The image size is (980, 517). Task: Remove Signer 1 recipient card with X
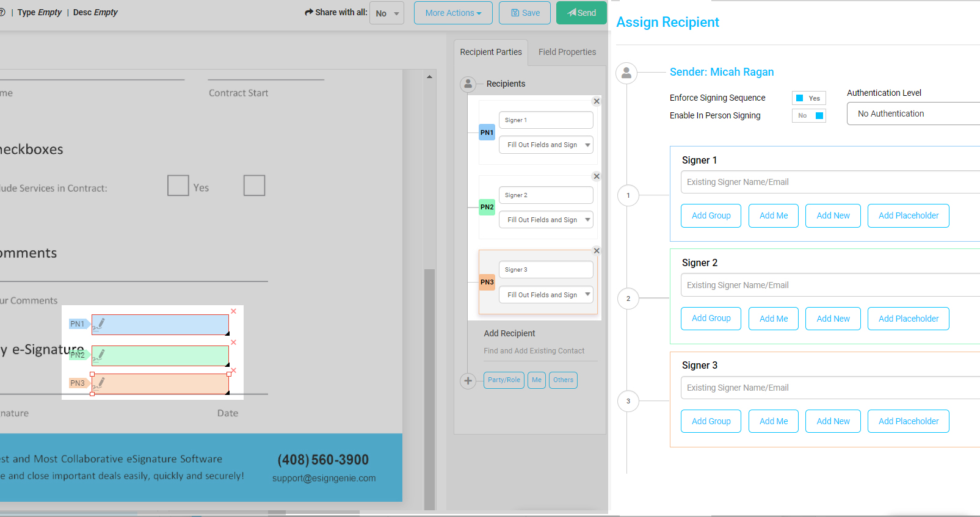tap(597, 101)
